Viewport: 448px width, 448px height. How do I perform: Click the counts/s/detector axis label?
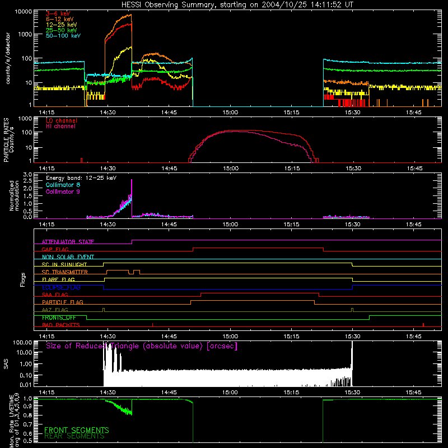8,58
